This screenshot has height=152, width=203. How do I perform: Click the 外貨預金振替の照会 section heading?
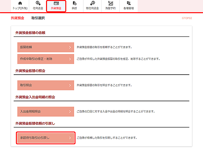pos(30,71)
